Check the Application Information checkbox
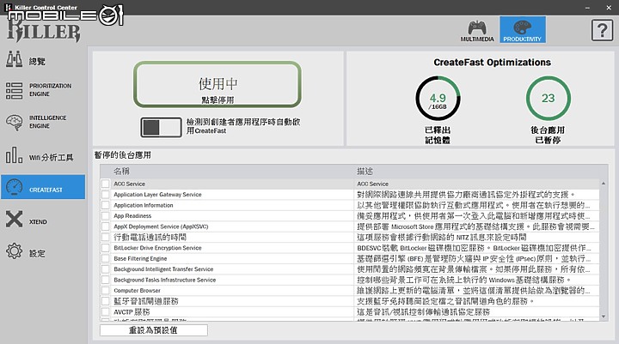This screenshot has height=344, width=619. 106,205
